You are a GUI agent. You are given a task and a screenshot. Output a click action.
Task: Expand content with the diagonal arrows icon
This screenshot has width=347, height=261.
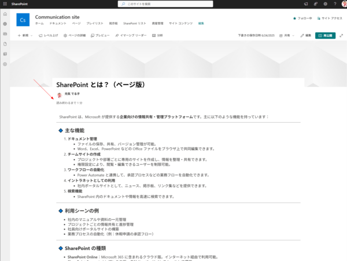[341, 35]
